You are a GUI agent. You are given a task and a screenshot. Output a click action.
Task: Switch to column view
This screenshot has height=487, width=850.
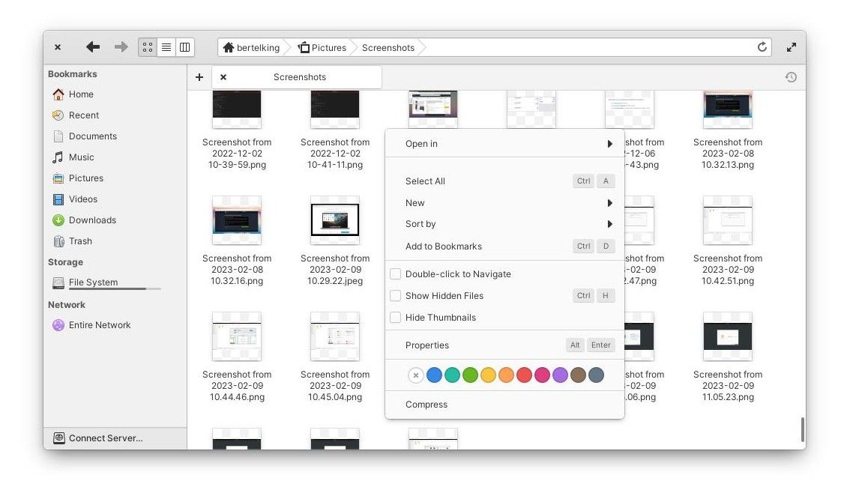185,48
